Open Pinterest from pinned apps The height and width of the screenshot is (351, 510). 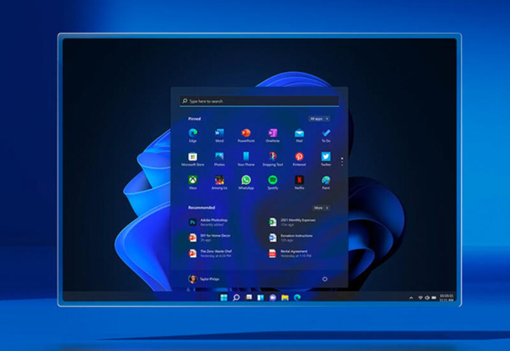point(299,159)
